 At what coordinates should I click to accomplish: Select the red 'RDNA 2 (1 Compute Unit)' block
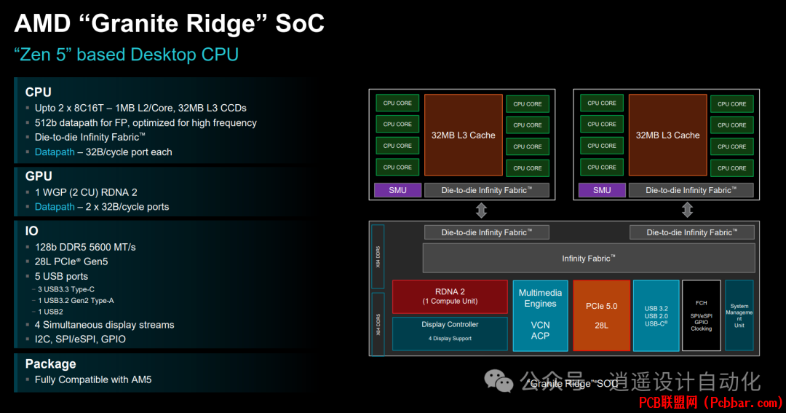point(450,296)
